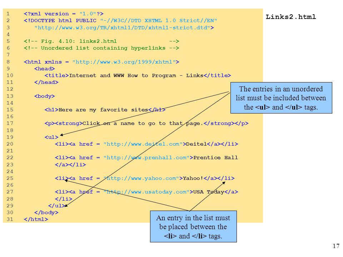Click the xhtml1-strict.dtd URL string

tap(124, 27)
